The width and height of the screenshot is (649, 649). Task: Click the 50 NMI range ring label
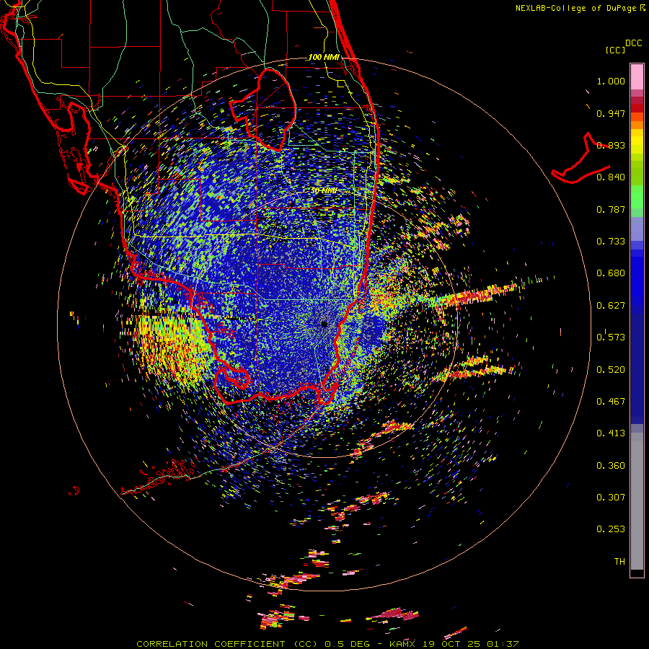(x=324, y=191)
